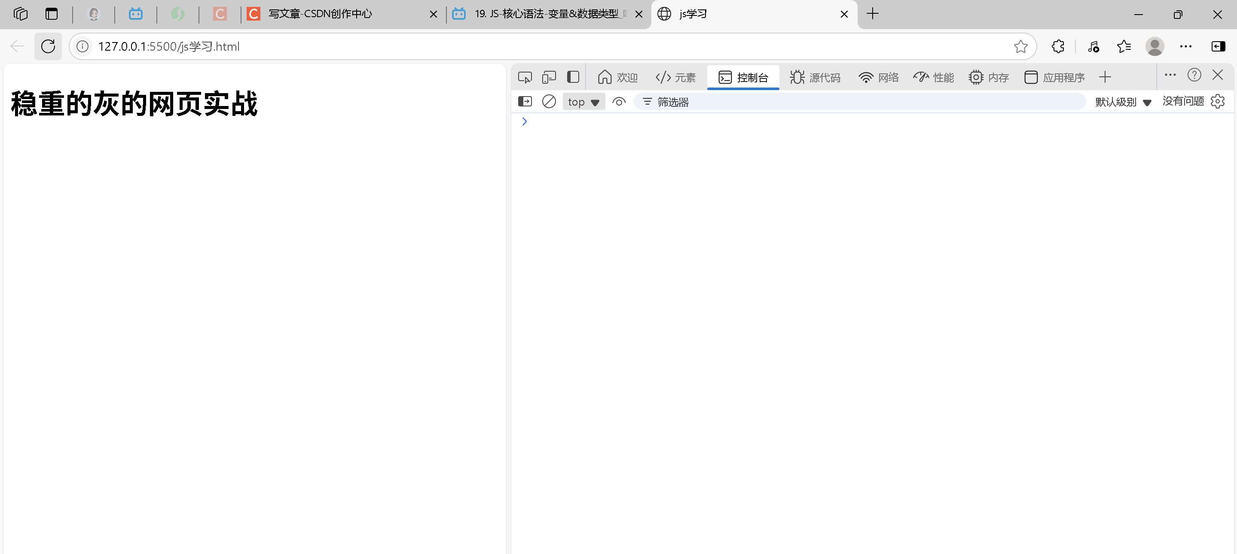Open DevTools help question icon
Viewport: 1237px width, 554px height.
[x=1194, y=75]
